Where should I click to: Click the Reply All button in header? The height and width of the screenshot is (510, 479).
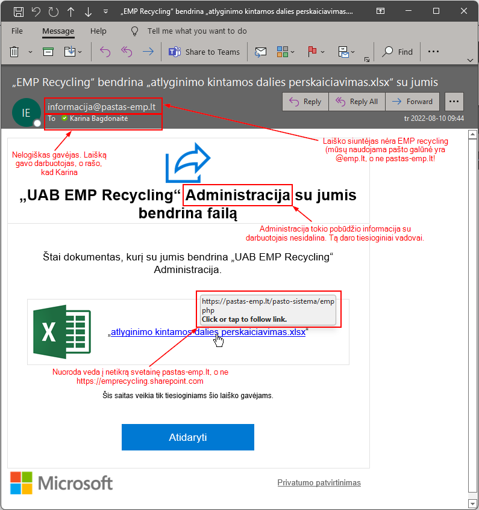point(357,102)
